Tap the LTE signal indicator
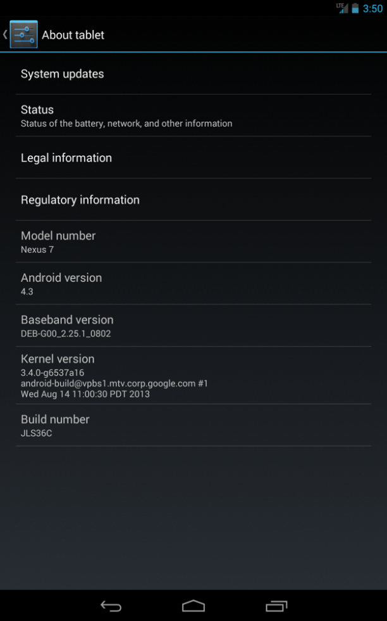 (x=342, y=8)
